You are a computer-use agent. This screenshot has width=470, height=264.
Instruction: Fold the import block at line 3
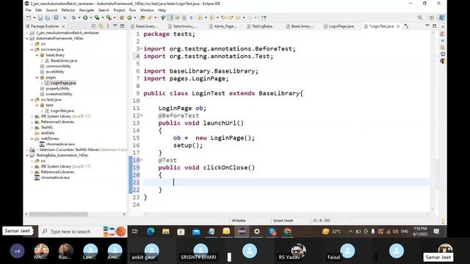[x=142, y=48]
